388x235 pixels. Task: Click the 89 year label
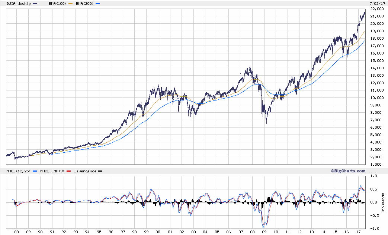coord(28,232)
